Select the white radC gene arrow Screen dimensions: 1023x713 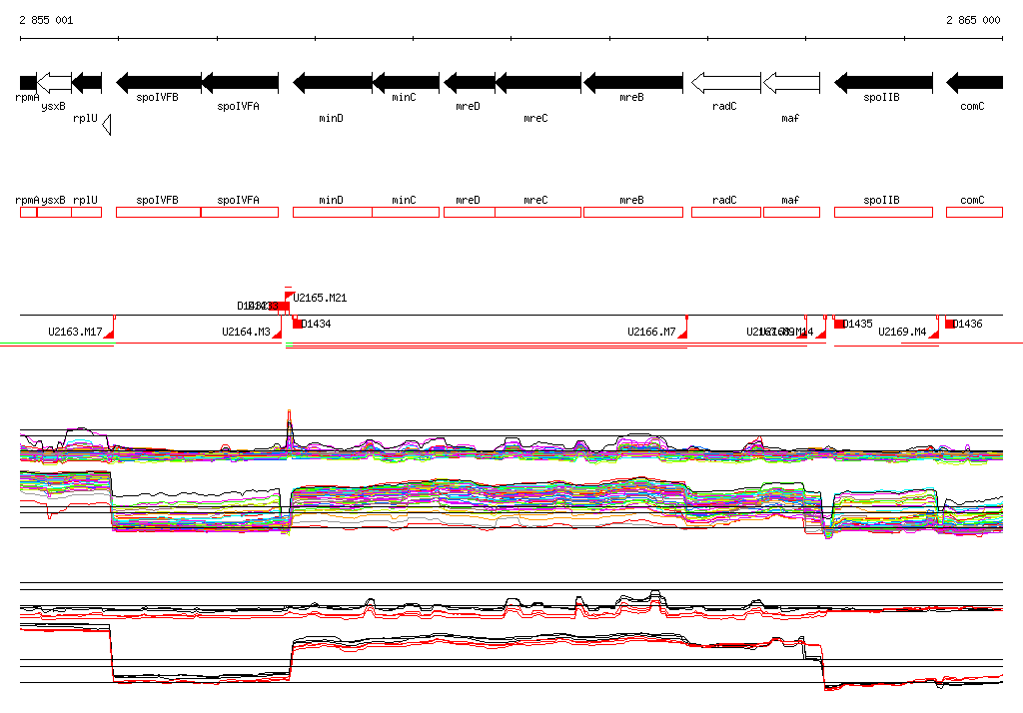click(x=726, y=83)
